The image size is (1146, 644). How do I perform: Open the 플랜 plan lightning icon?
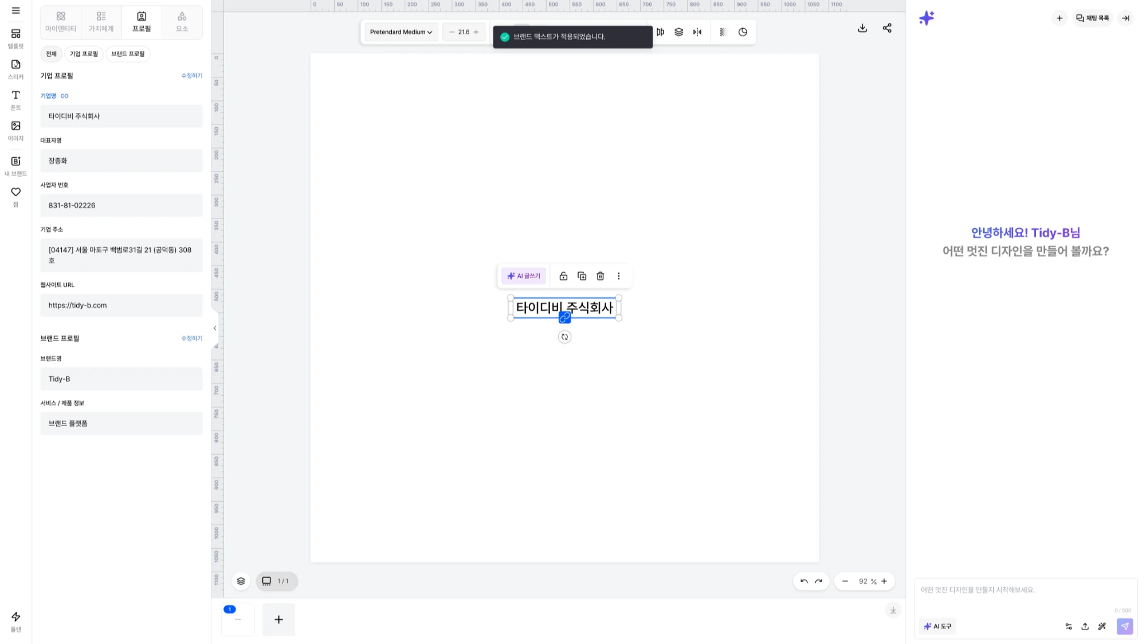coord(15,622)
